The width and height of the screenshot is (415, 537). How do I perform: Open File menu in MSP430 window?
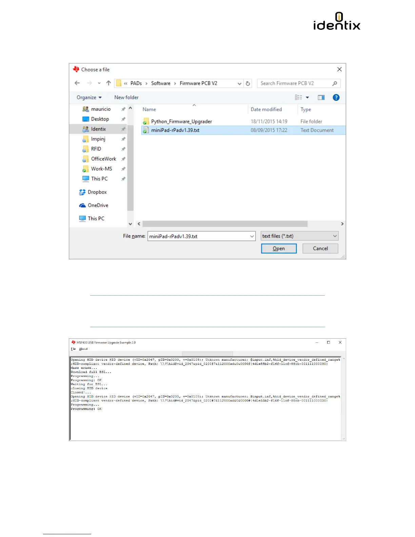73,349
